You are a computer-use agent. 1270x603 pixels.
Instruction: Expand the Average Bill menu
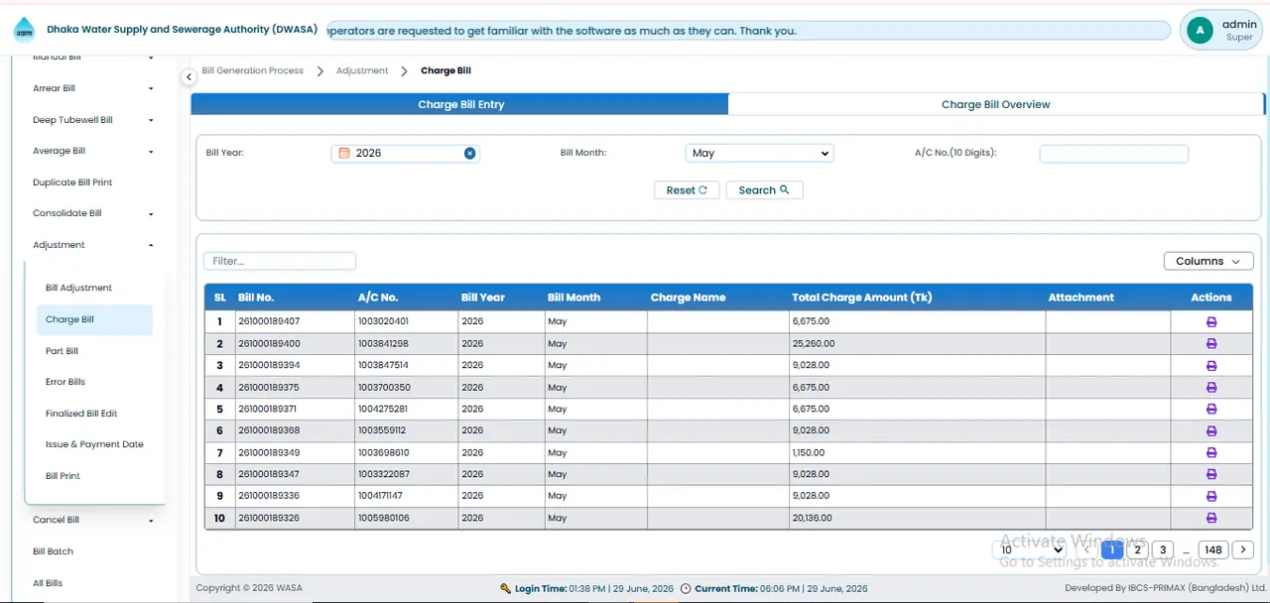[x=93, y=151]
